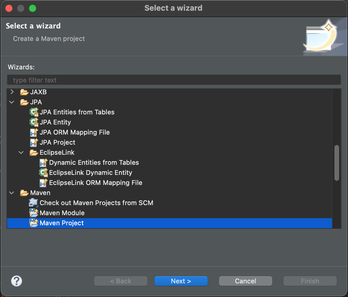The height and width of the screenshot is (297, 348).
Task: Click the green zoom window button
Action: point(33,8)
